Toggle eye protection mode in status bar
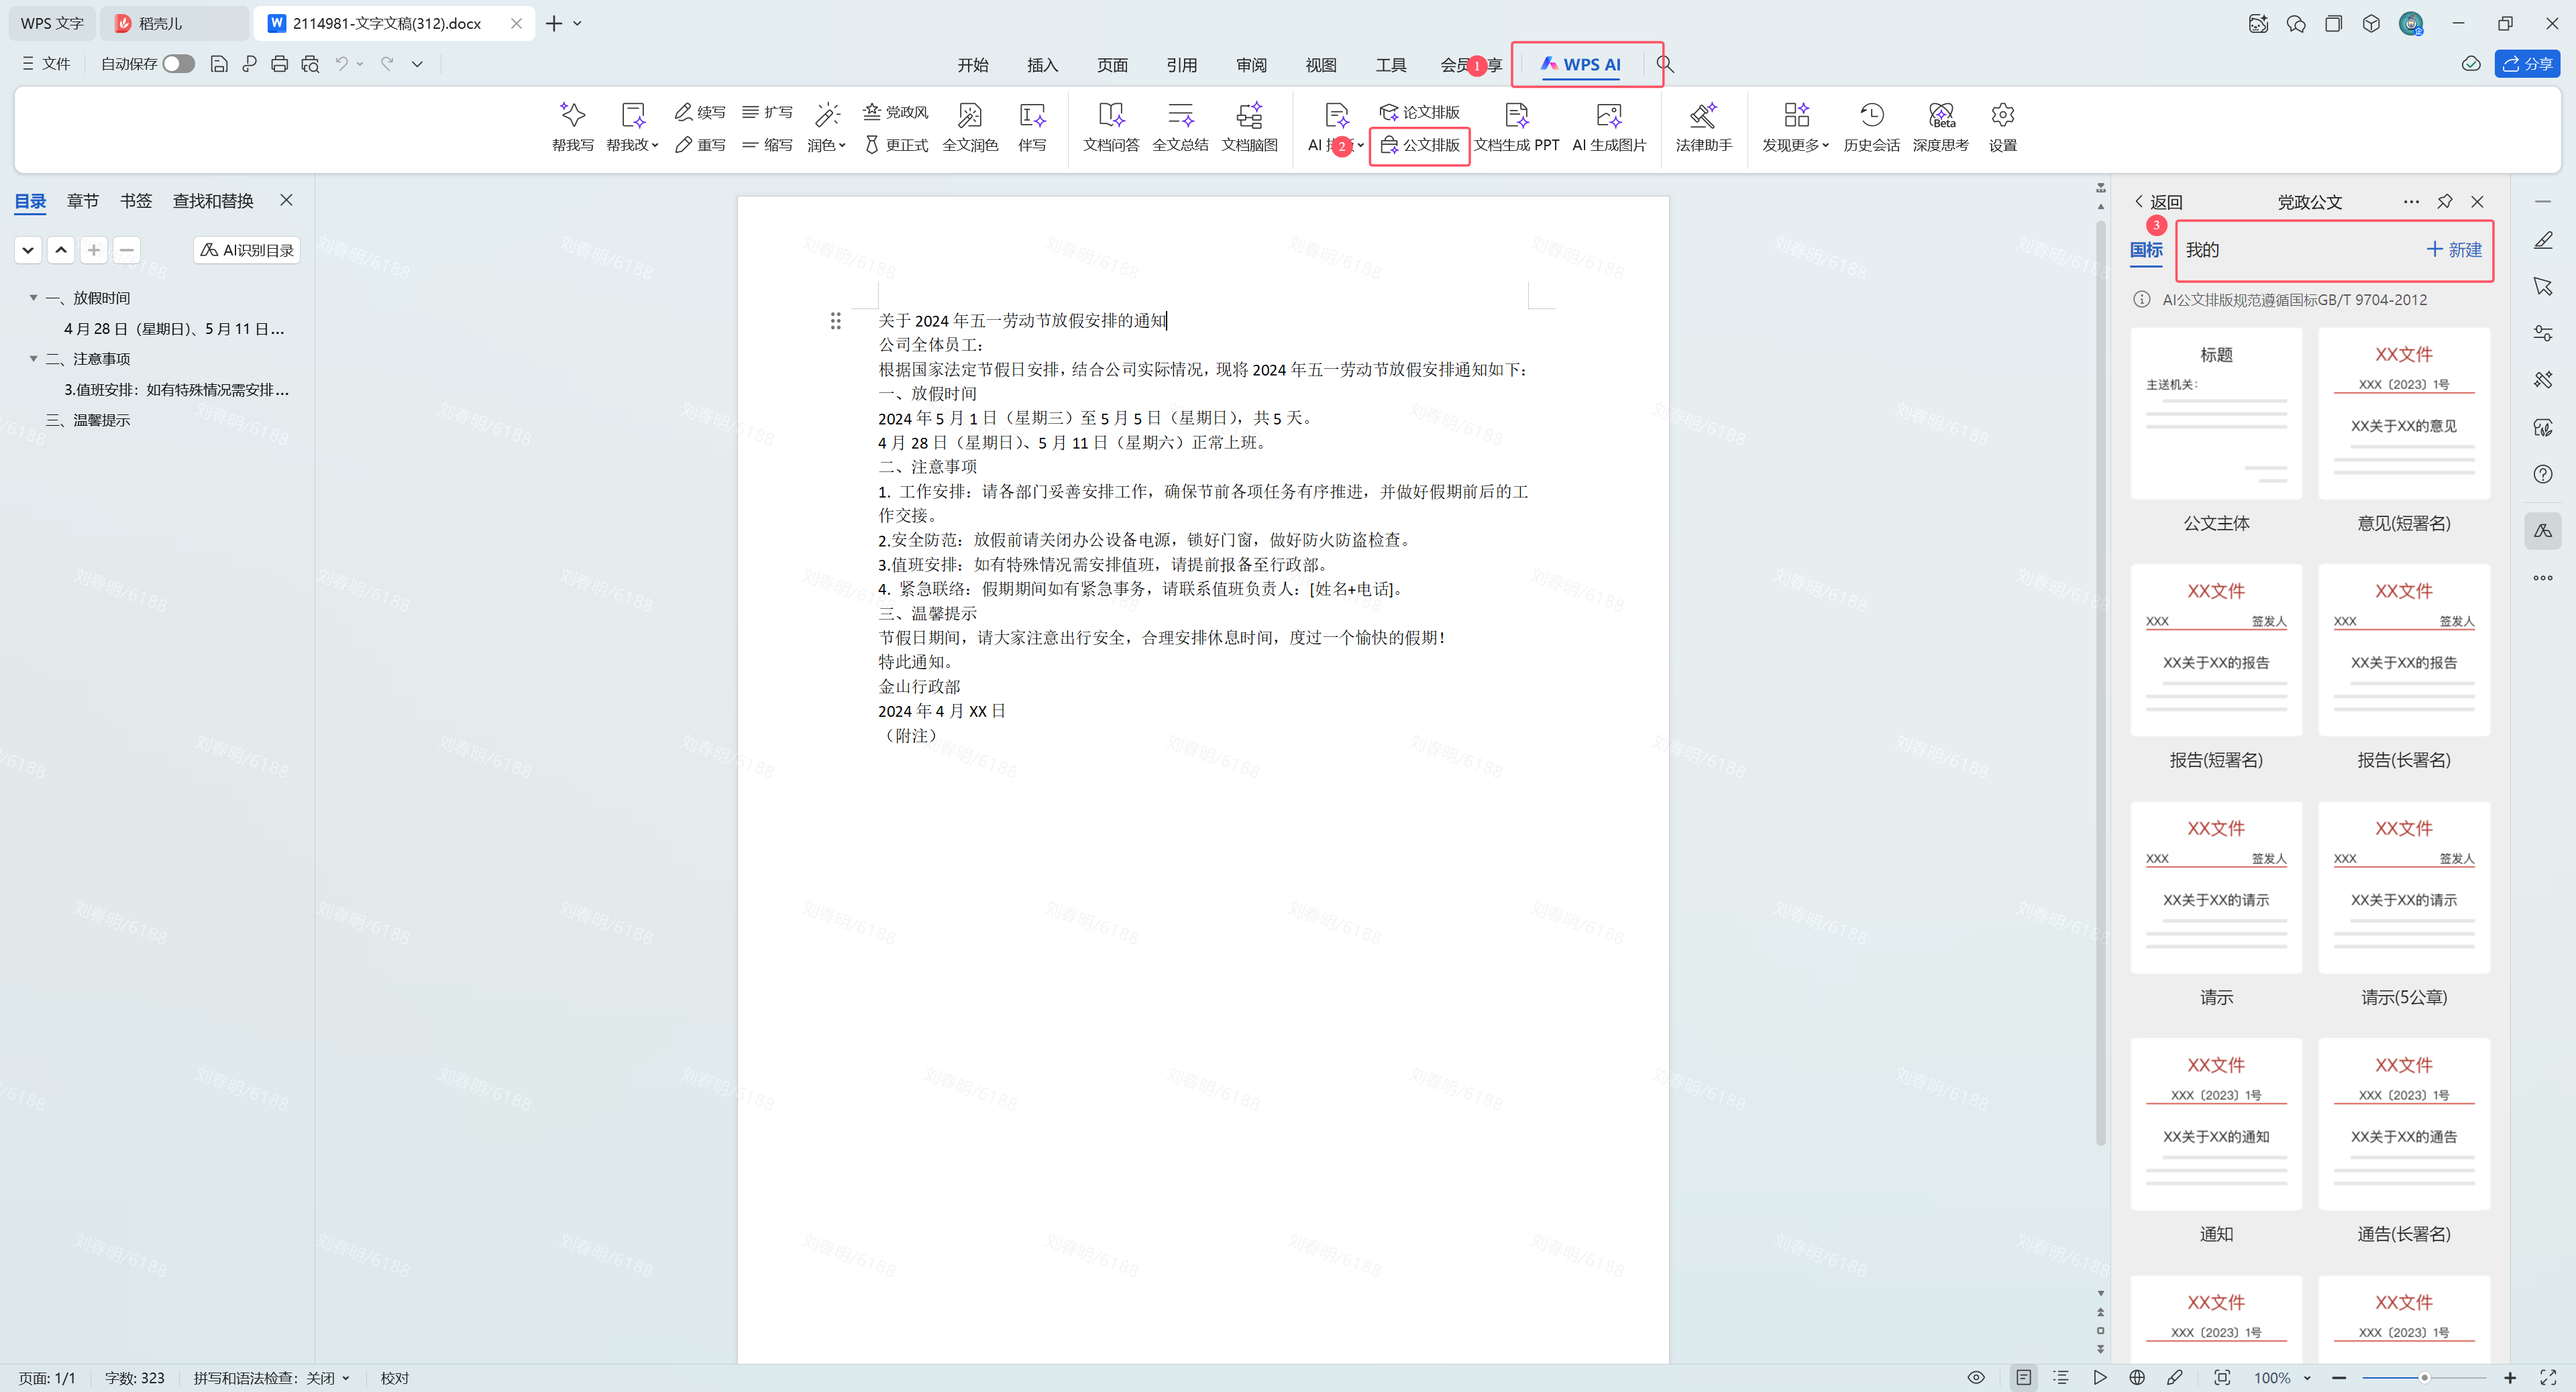 [x=1975, y=1377]
